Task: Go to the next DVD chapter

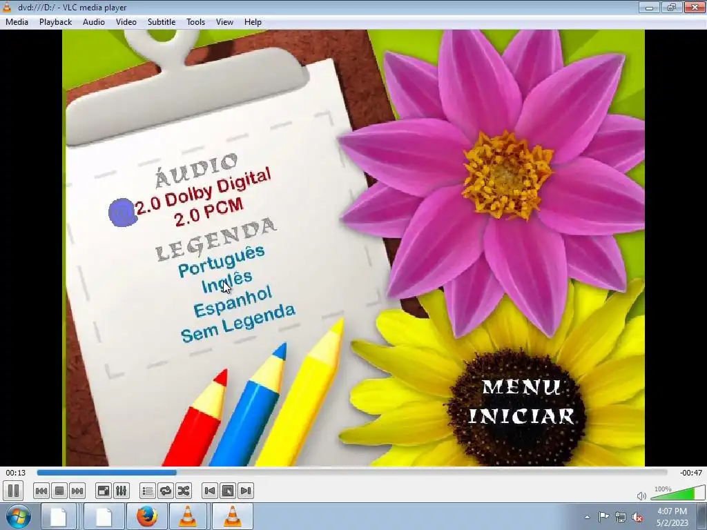Action: [x=246, y=491]
